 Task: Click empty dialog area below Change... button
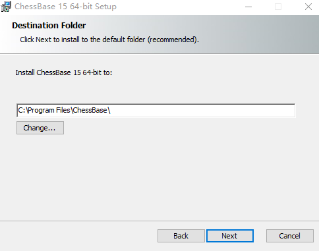coord(159,176)
